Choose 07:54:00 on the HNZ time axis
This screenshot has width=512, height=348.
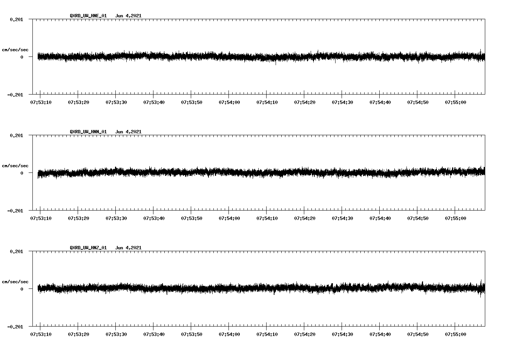(229, 334)
